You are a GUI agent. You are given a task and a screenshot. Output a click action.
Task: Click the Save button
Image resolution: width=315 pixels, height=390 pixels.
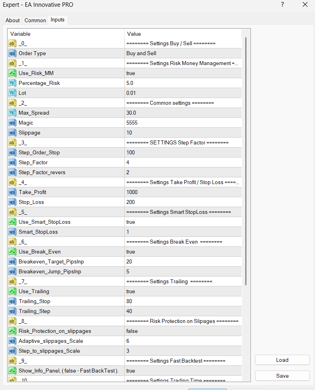[282, 376]
